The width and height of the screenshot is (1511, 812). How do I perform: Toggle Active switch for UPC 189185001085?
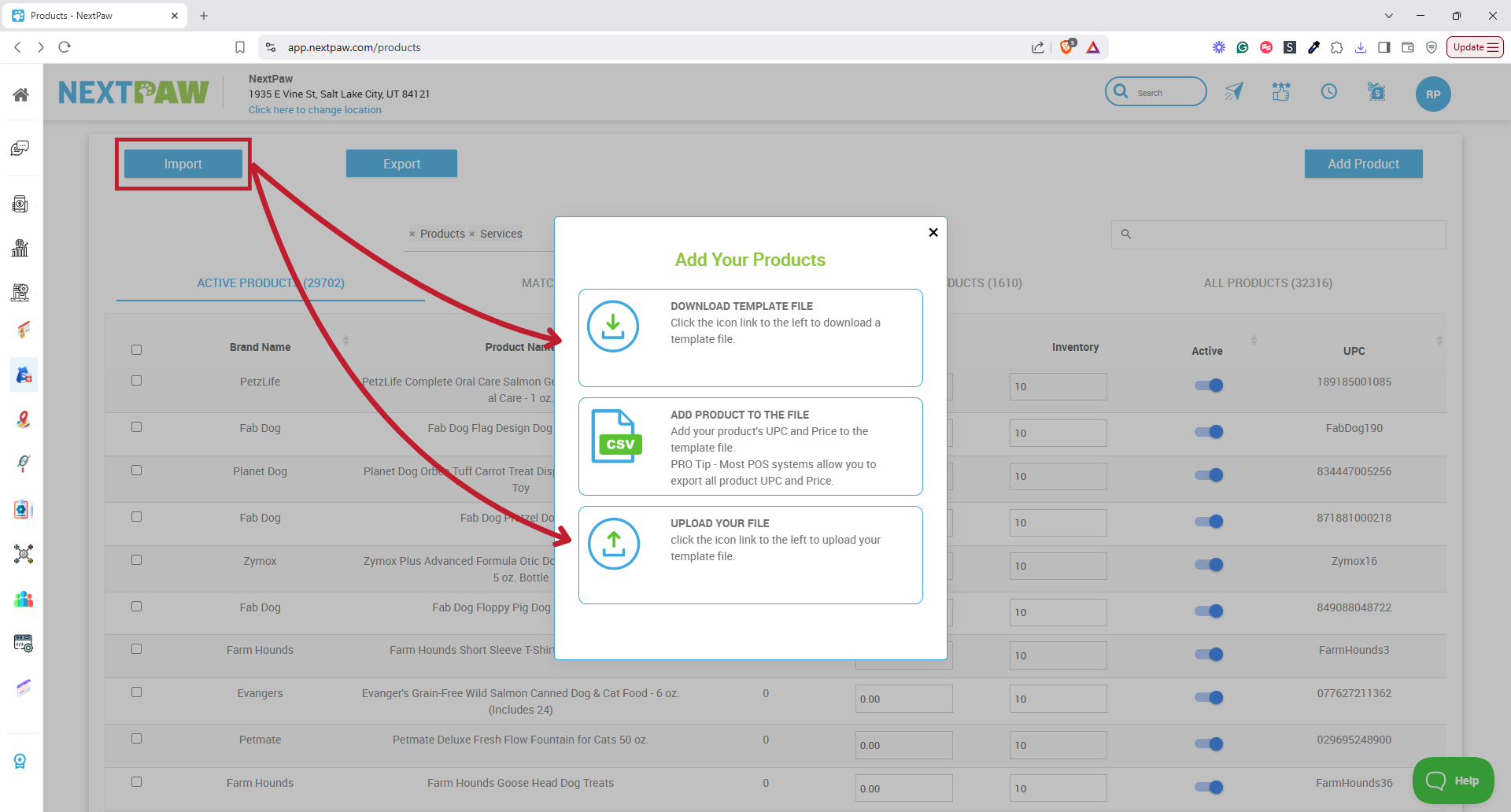1208,386
